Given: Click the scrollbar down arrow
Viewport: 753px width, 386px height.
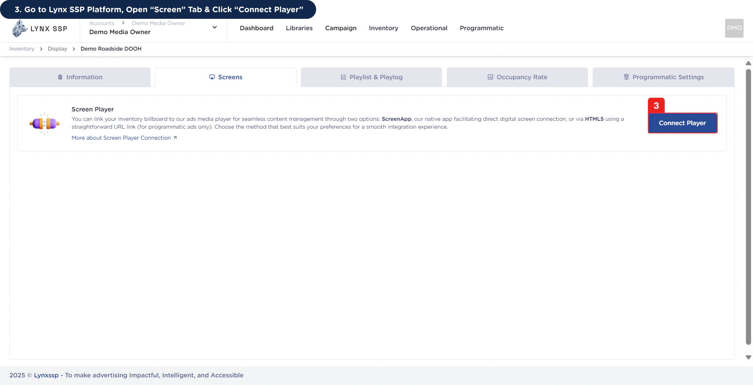Looking at the screenshot, I should tap(748, 357).
